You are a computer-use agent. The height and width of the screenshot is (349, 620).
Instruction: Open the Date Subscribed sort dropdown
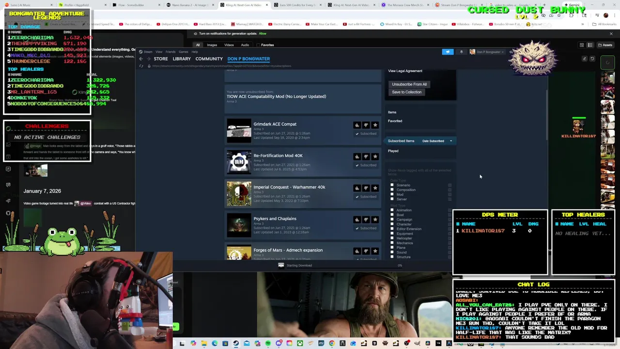tap(437, 141)
